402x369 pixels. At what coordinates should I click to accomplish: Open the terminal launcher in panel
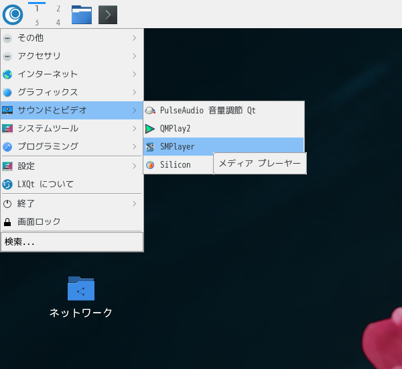pyautogui.click(x=108, y=15)
